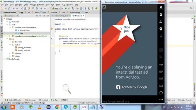Open the Genymotion GPS widget
Viewport: 196px width, 110px height.
[x=161, y=22]
